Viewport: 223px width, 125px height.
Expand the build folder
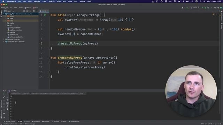tap(6, 21)
